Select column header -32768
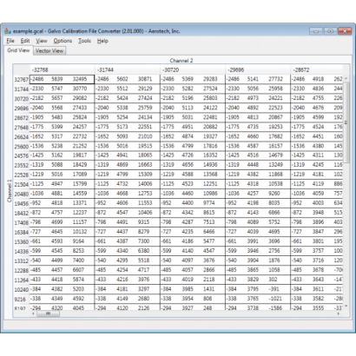This screenshot has height=356, width=356. (63, 69)
